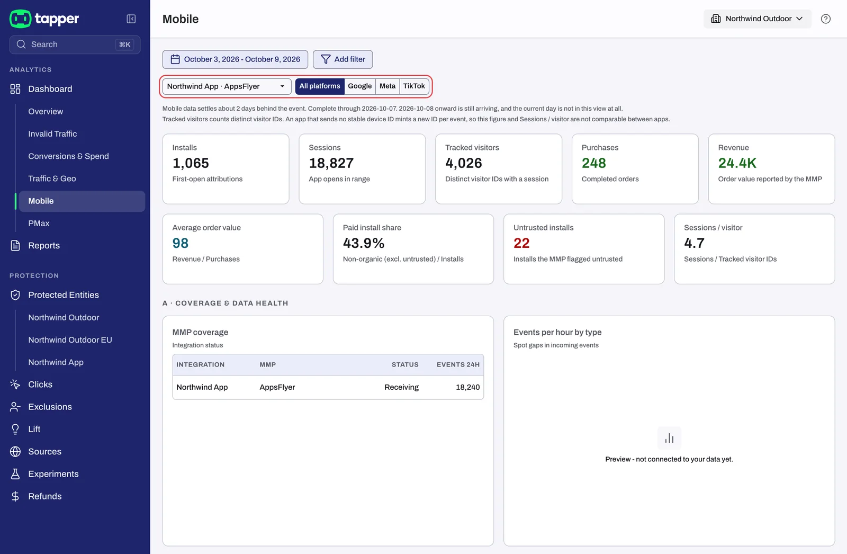The width and height of the screenshot is (847, 554).
Task: Click the Northwind App integration table cell
Action: pos(202,387)
